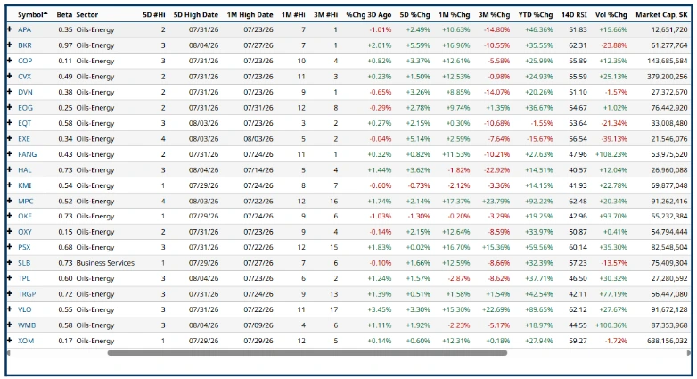The width and height of the screenshot is (697, 379).
Task: Sort by the 5D #Hi column
Action: click(x=154, y=14)
